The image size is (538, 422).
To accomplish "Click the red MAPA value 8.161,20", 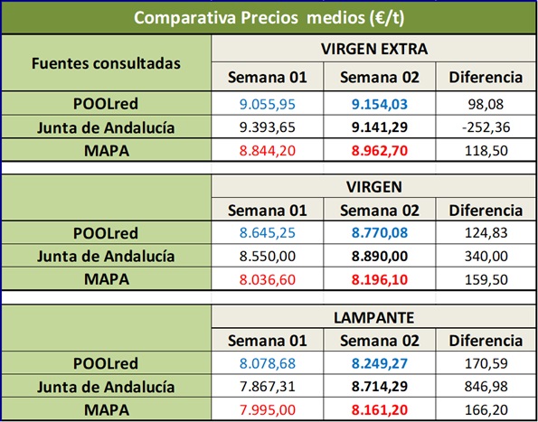I will tap(380, 409).
